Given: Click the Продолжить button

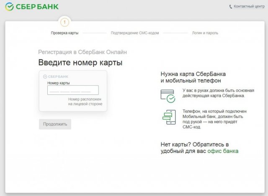Looking at the screenshot, I should pos(55,124).
